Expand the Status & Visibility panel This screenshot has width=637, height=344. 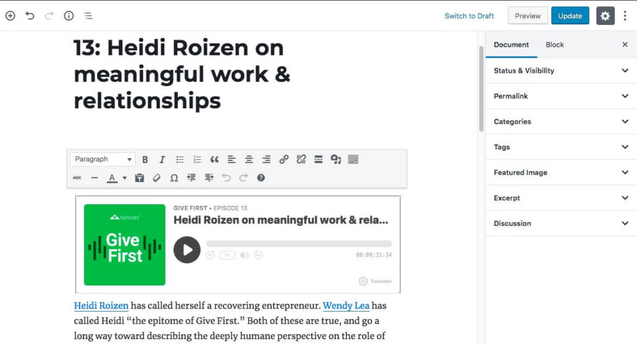[x=561, y=71]
